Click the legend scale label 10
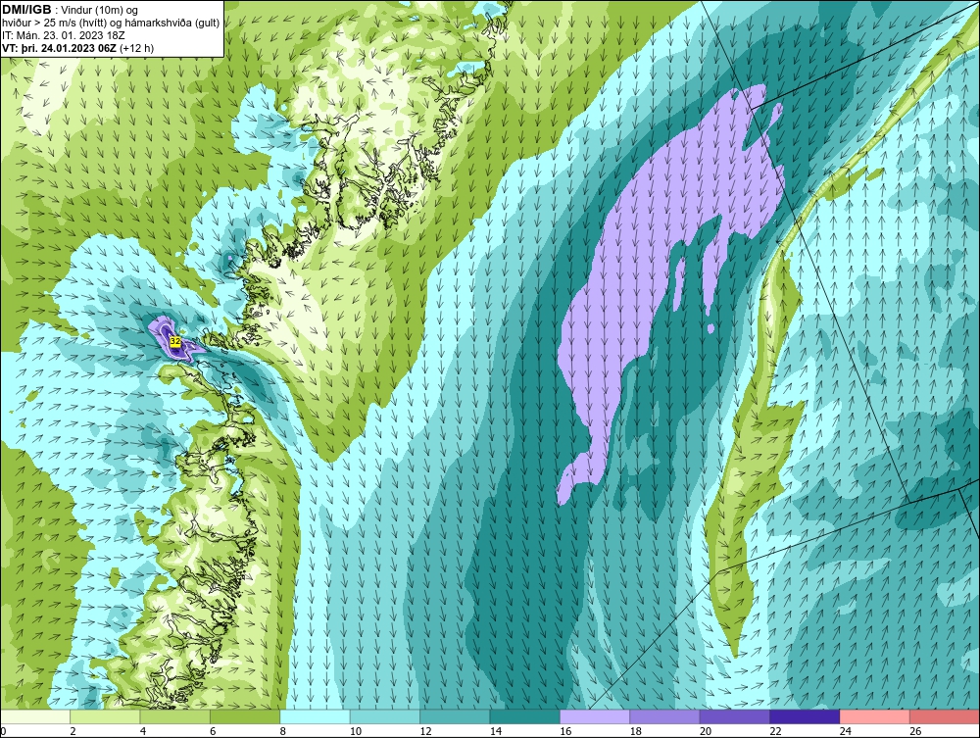The height and width of the screenshot is (738, 980). click(356, 731)
